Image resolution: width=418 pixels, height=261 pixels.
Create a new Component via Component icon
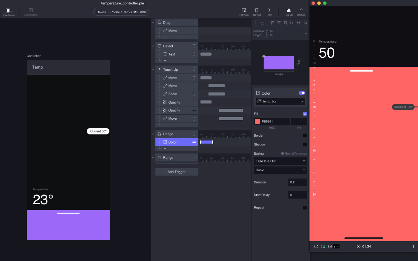[30, 10]
